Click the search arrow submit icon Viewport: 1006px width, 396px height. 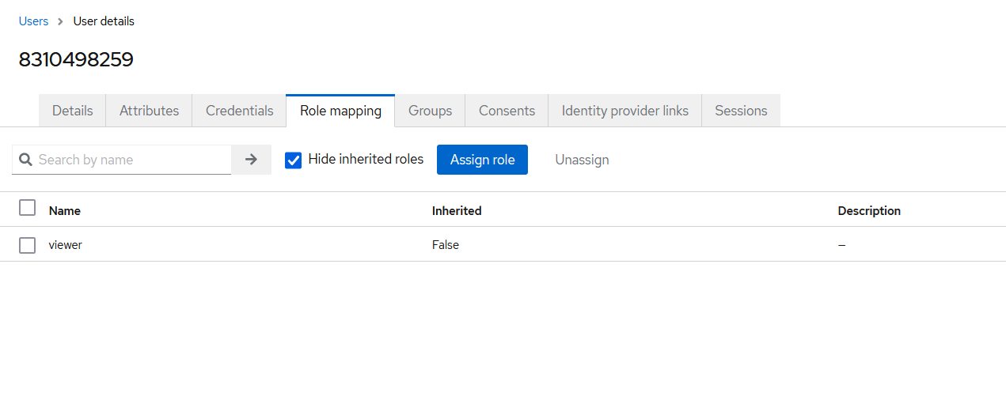click(251, 160)
